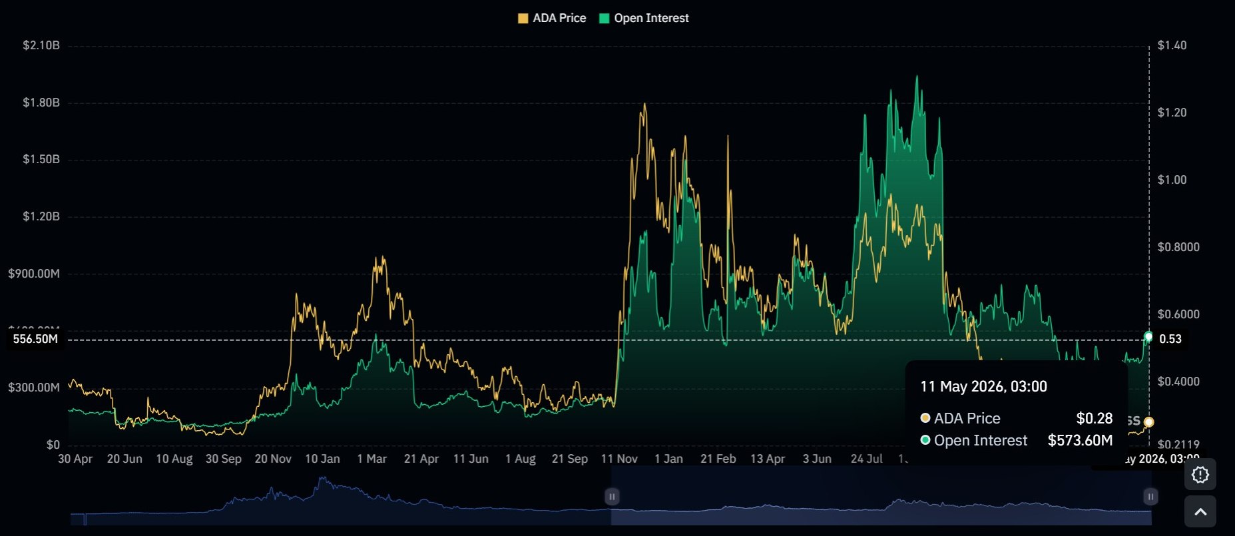Click the $1.50B left axis label
Viewport: 1235px width, 536px height.
41,159
